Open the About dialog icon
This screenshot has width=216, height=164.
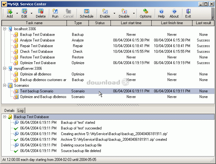pyautogui.click(x=174, y=11)
